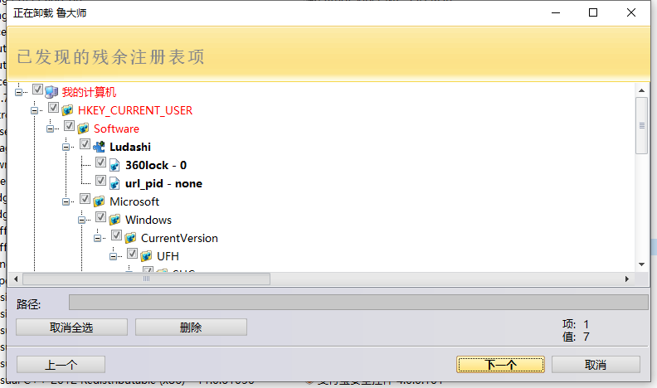The image size is (657, 388).
Task: Uncheck the UFH key checkbox
Action: point(133,253)
